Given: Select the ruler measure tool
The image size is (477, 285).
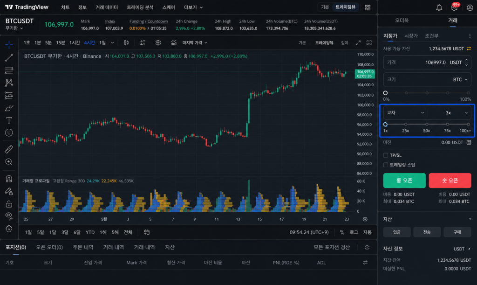Looking at the screenshot, I should (x=9, y=149).
